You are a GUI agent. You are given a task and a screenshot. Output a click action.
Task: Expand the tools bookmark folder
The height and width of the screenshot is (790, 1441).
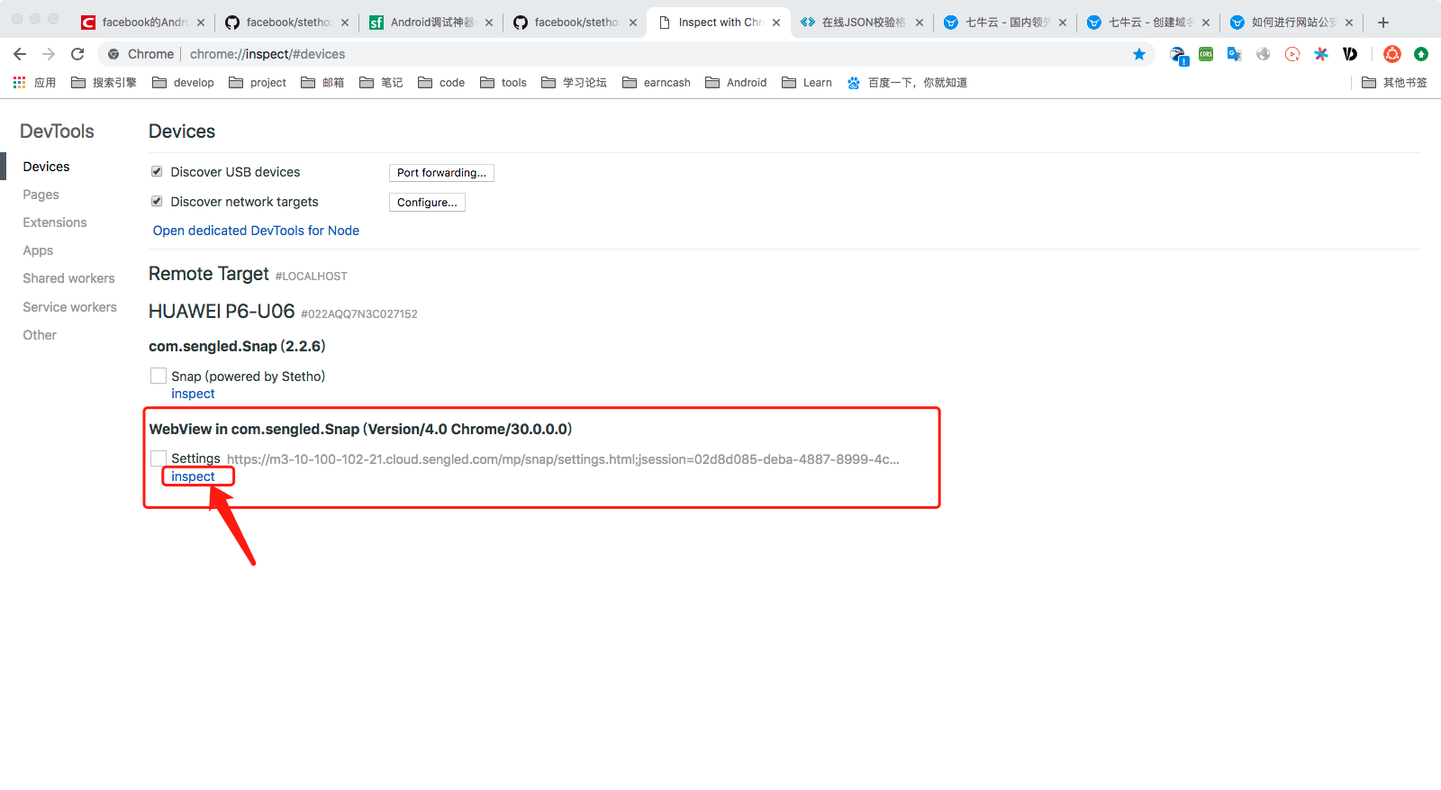pos(503,83)
